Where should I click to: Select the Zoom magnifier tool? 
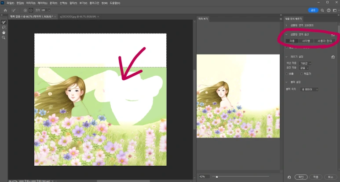pos(4,38)
